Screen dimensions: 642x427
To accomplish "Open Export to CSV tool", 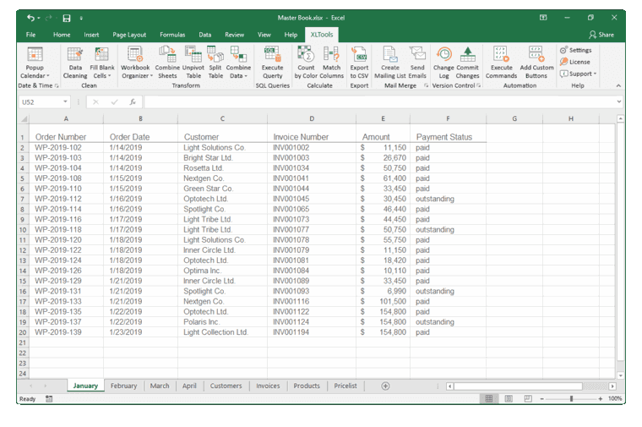I will point(359,63).
